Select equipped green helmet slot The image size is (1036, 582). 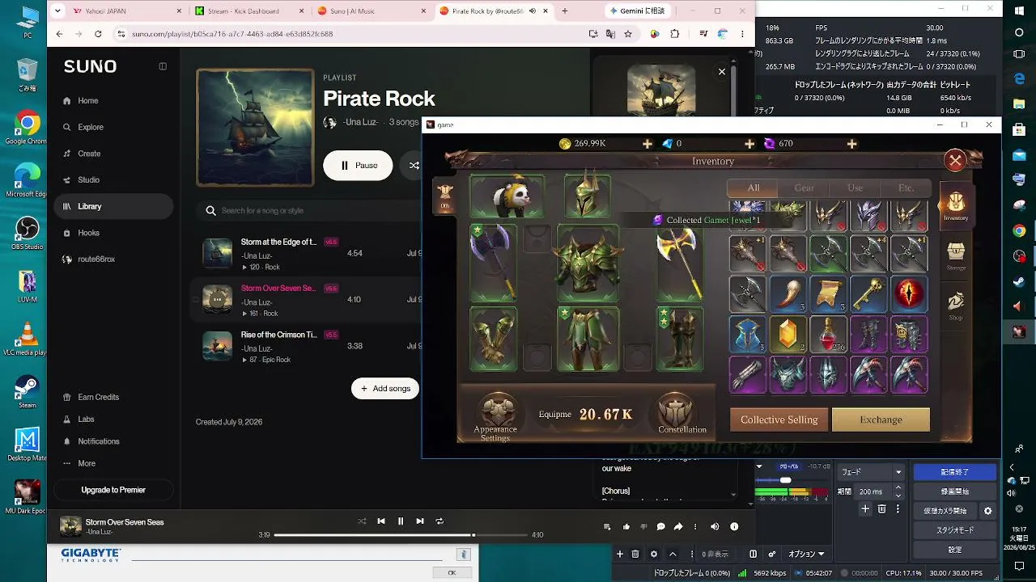pyautogui.click(x=588, y=196)
